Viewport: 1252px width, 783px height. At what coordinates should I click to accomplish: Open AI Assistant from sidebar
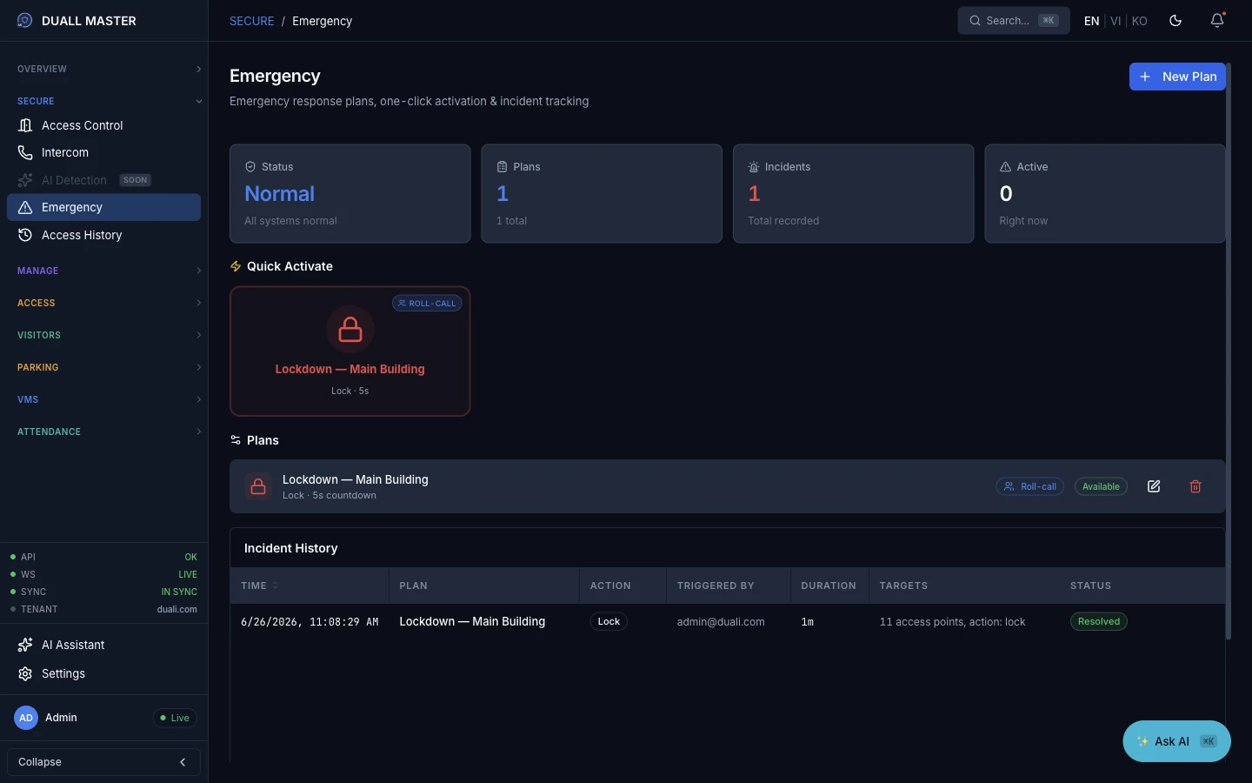103,645
